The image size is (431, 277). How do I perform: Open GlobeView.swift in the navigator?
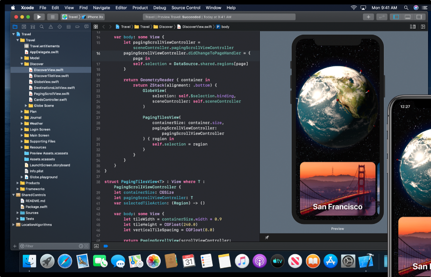[x=46, y=82]
